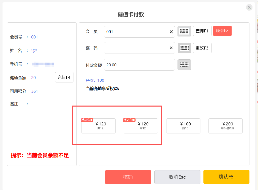Image resolution: width=258 pixels, height=190 pixels.
Task: Click into the 密码 password input
Action: (x=136, y=48)
